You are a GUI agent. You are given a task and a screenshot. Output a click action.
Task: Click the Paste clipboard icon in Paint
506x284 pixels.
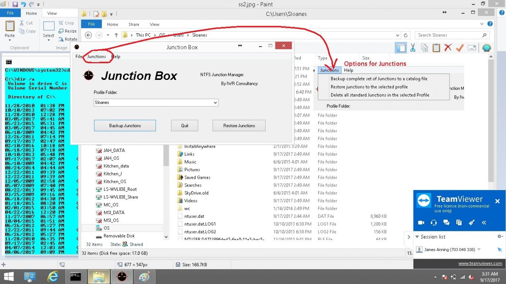pos(10,27)
